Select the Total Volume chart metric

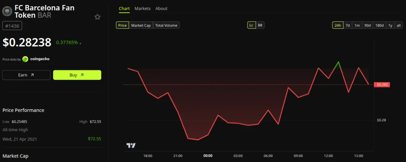[166, 25]
